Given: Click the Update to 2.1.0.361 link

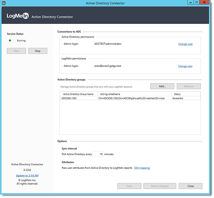Looking at the screenshot, I should tap(27, 176).
